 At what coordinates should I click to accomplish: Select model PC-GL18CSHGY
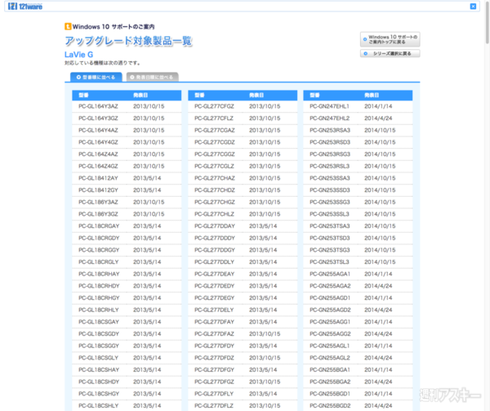99,394
